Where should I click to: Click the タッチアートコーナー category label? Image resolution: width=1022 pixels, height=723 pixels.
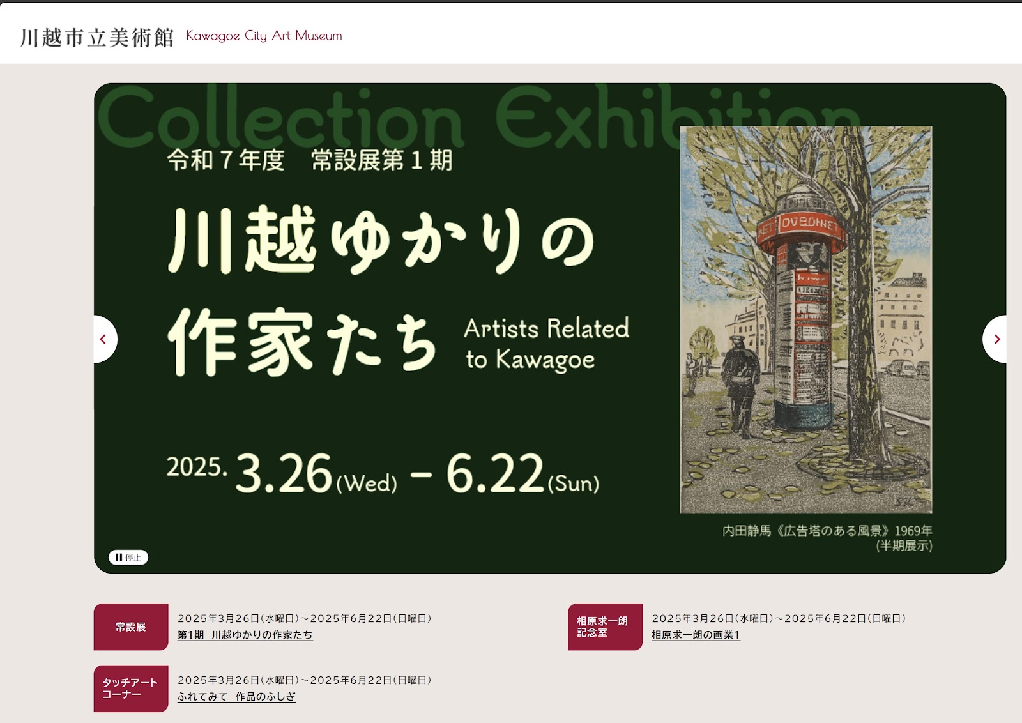coord(131,689)
